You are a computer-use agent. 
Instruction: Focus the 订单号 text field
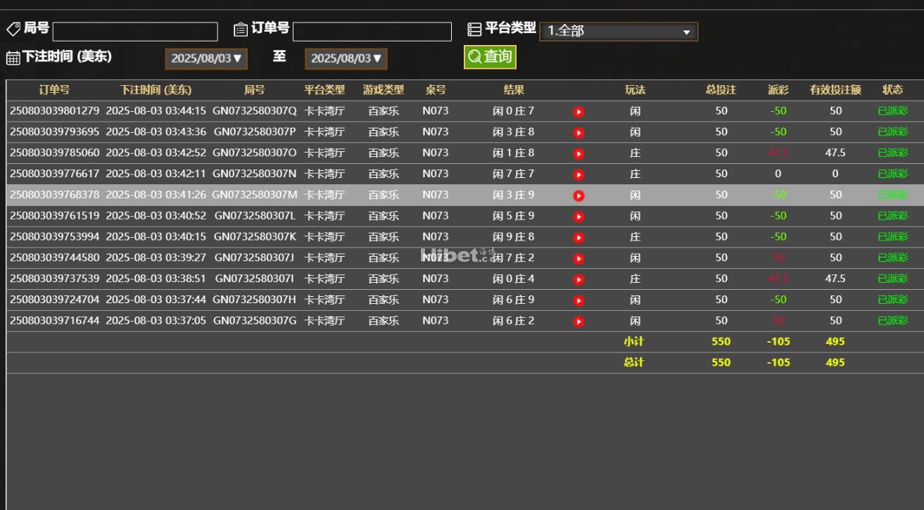(x=372, y=32)
